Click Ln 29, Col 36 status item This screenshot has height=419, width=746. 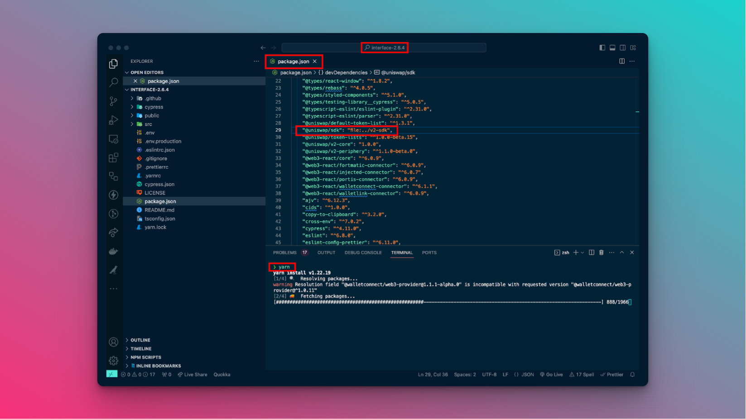tap(433, 375)
